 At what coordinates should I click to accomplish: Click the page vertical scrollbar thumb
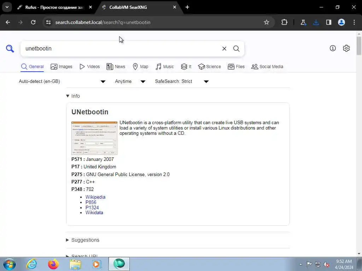pos(359,46)
